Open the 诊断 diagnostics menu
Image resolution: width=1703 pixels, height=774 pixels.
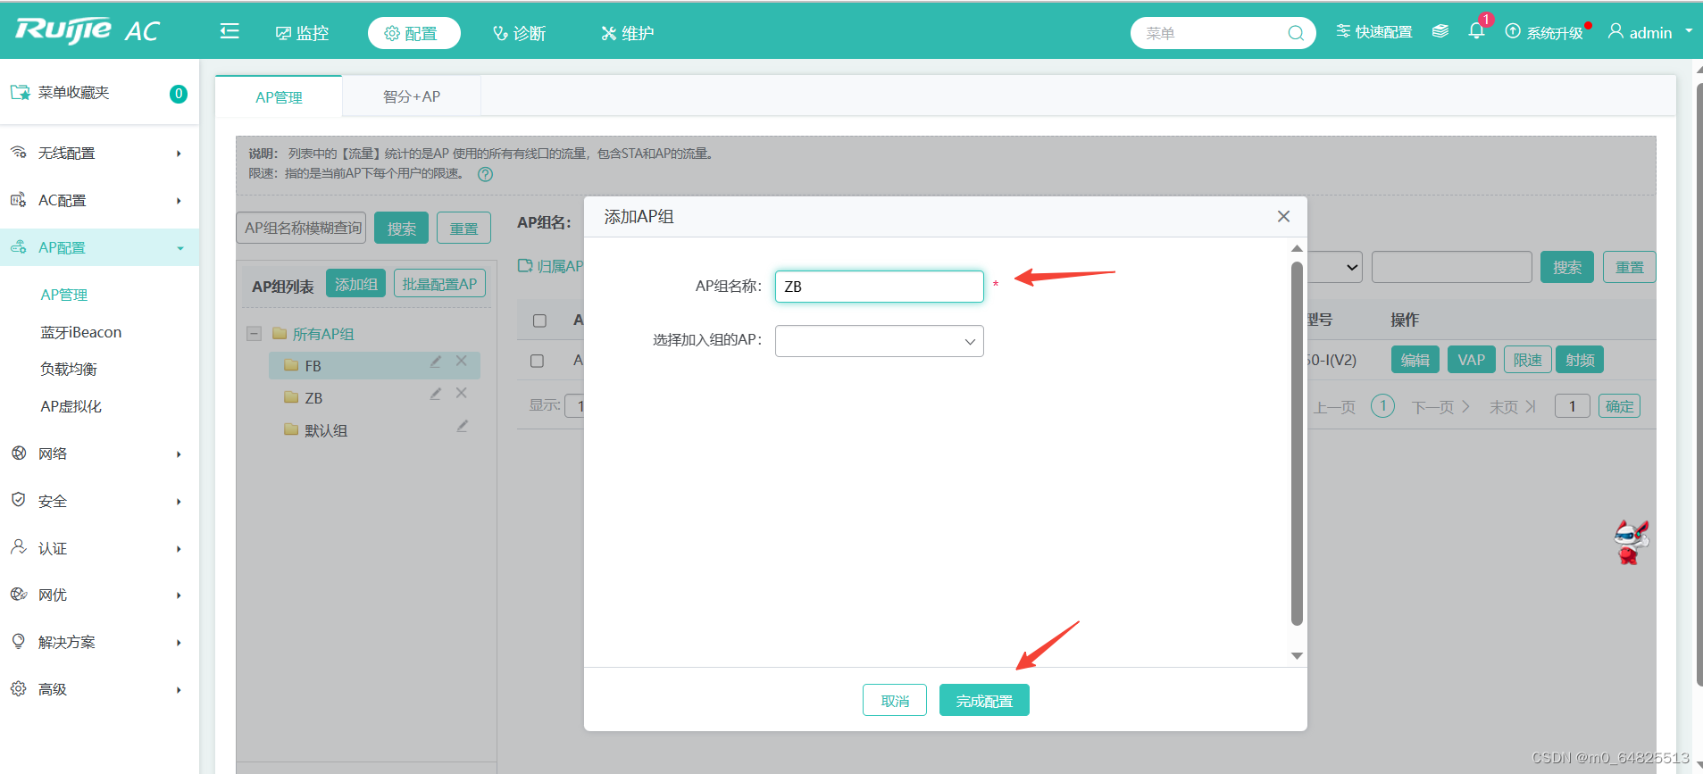tap(519, 33)
